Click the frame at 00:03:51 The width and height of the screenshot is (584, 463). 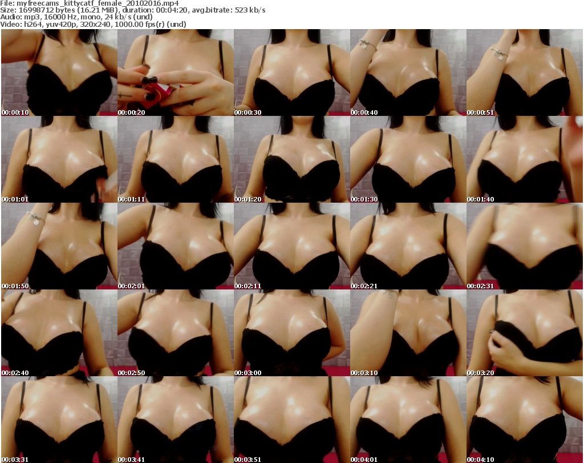pyautogui.click(x=292, y=420)
